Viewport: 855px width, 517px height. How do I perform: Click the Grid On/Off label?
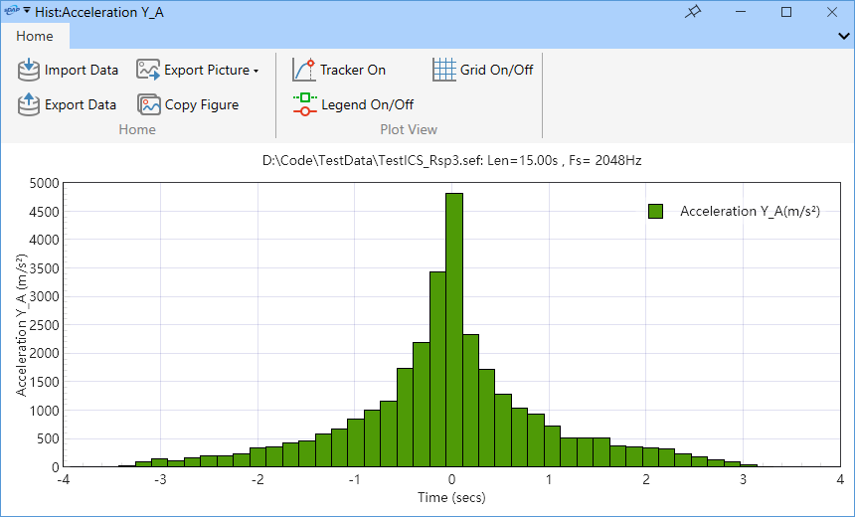tap(497, 70)
